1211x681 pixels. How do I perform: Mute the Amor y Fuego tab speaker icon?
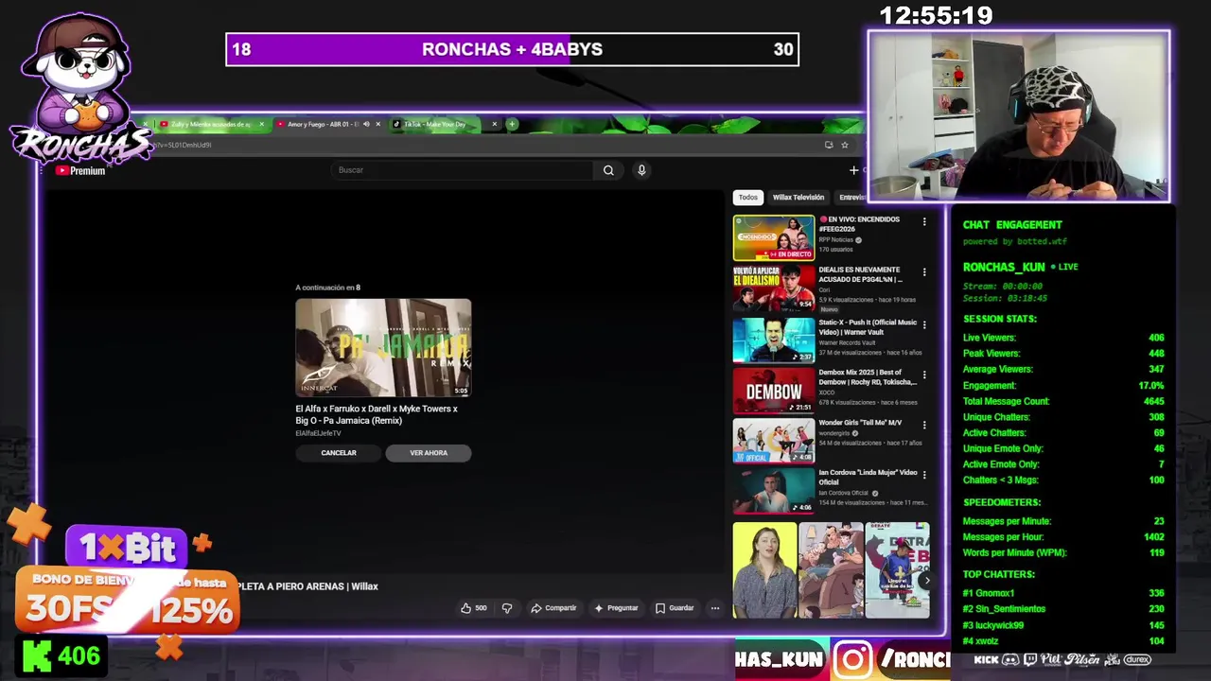[365, 124]
